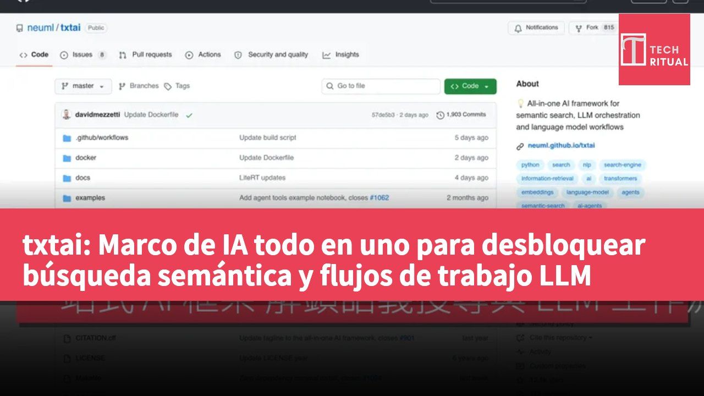Select the python topic tag
Screen dimensions: 704x396
530,164
